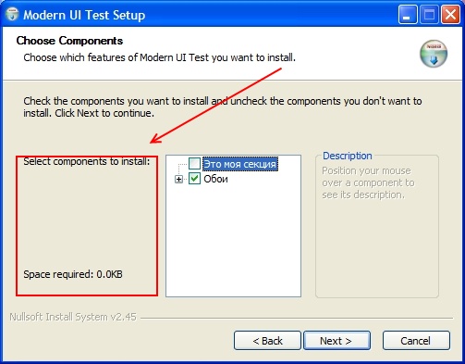
Task: Select the "Обои" item label
Action: (x=215, y=179)
